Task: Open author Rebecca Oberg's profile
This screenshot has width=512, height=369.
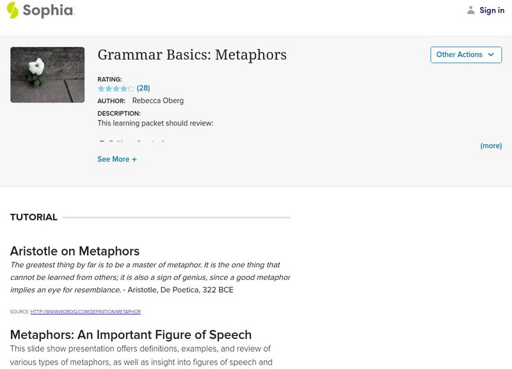Action: 158,101
